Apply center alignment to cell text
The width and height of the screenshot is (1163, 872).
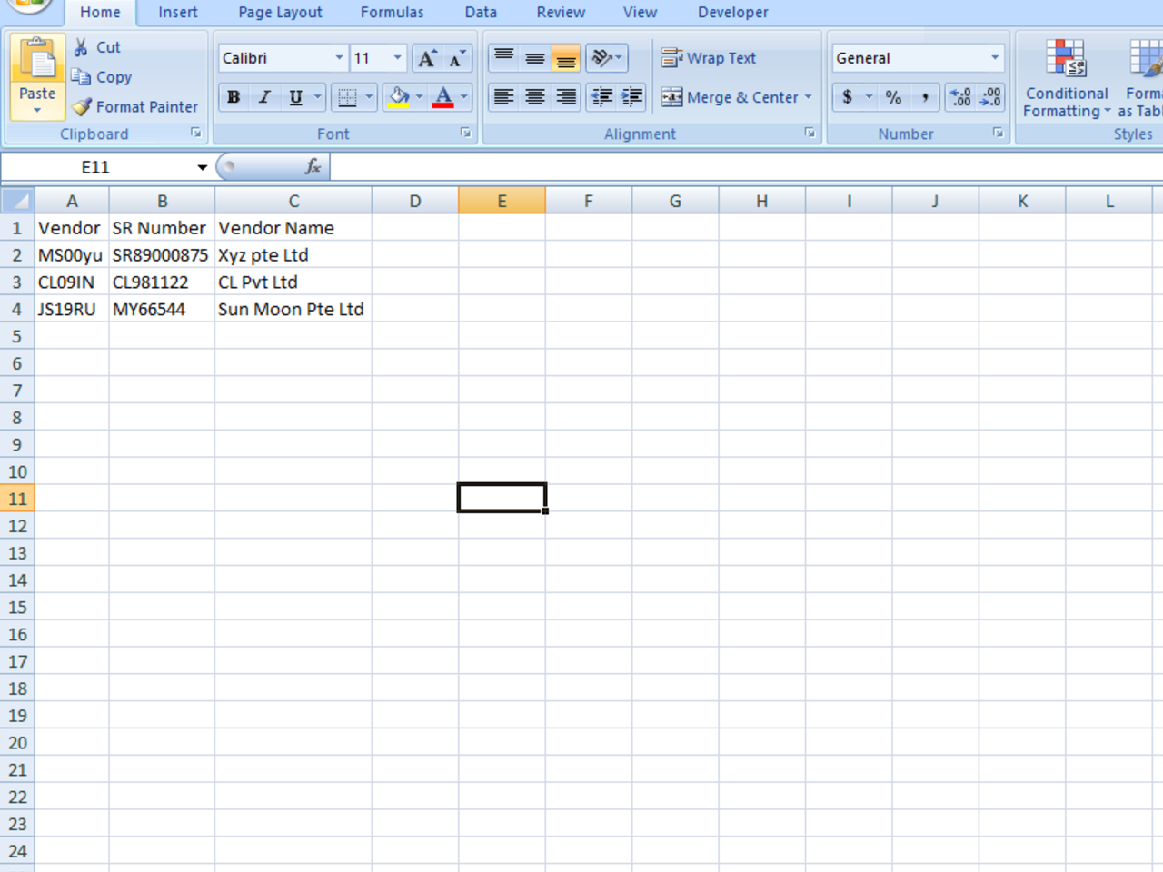534,97
